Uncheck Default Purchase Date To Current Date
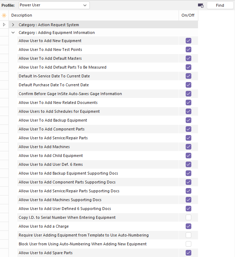 (188, 85)
